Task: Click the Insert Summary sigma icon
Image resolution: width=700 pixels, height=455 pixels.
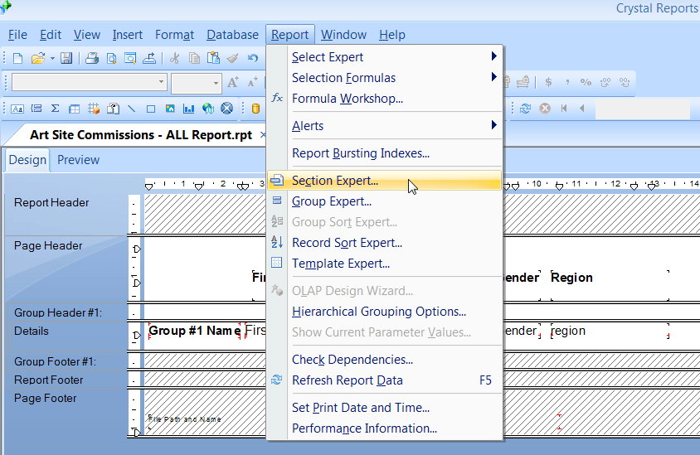Action: tap(56, 109)
